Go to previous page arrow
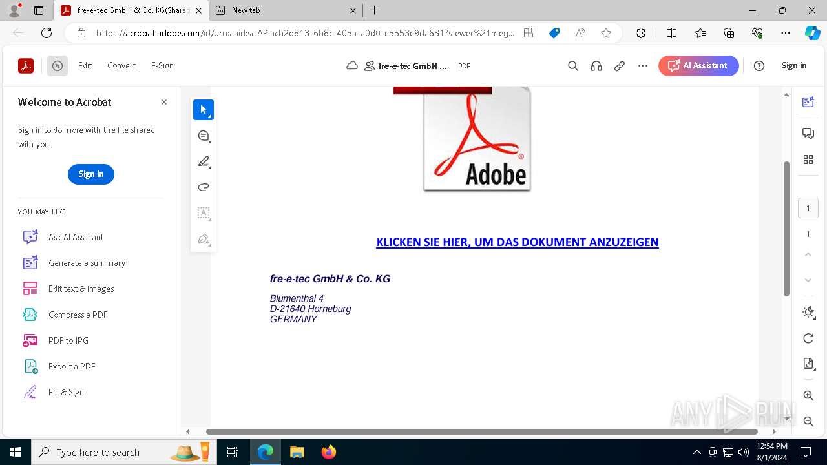Viewport: 827px width, 465px height. click(808, 254)
